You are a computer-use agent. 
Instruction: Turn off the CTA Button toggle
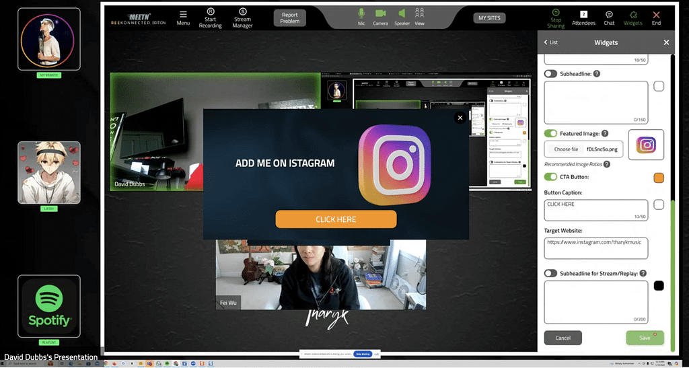coord(550,177)
